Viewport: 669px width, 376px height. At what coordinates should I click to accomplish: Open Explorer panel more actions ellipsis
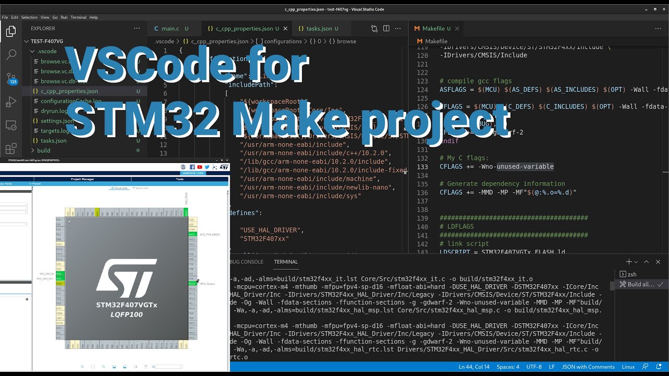tap(137, 28)
